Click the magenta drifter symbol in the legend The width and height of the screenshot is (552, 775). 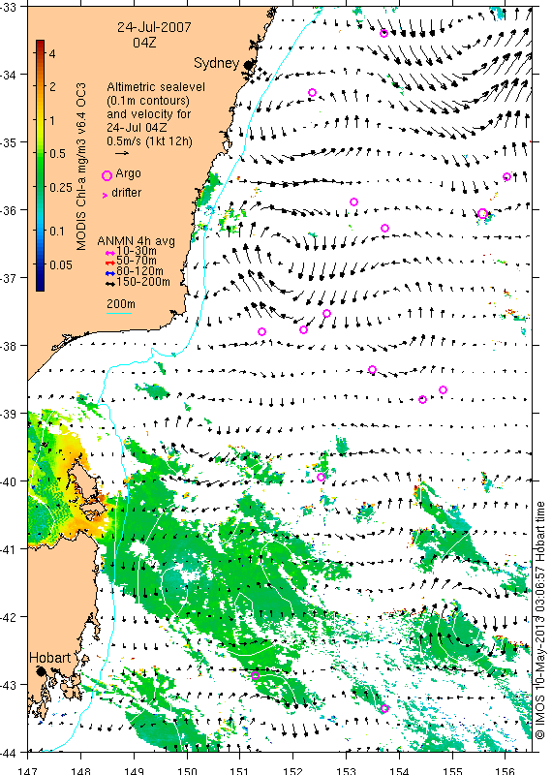105,196
